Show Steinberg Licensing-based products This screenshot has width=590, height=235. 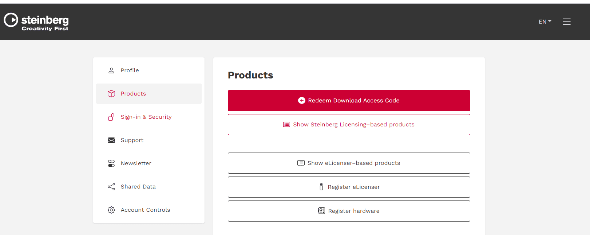[x=349, y=125]
